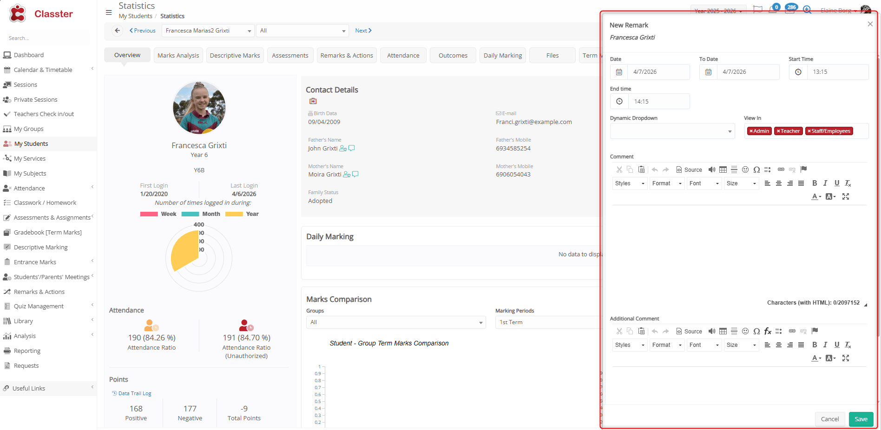The height and width of the screenshot is (430, 881).
Task: Click the End time input field
Action: (658, 101)
